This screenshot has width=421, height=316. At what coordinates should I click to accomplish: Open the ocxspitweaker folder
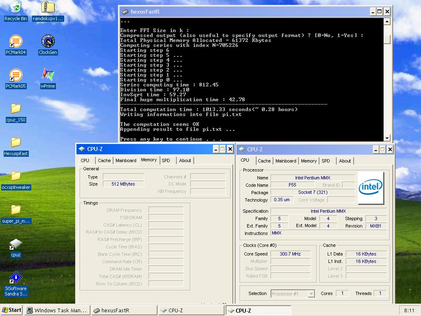(x=16, y=180)
